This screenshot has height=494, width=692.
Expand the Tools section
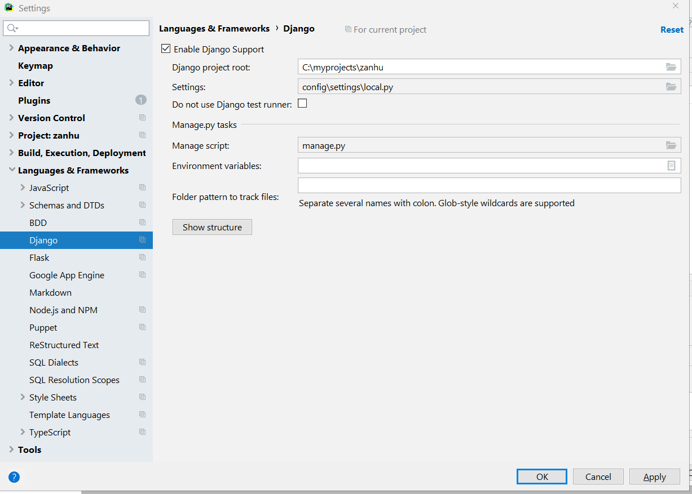coord(11,450)
